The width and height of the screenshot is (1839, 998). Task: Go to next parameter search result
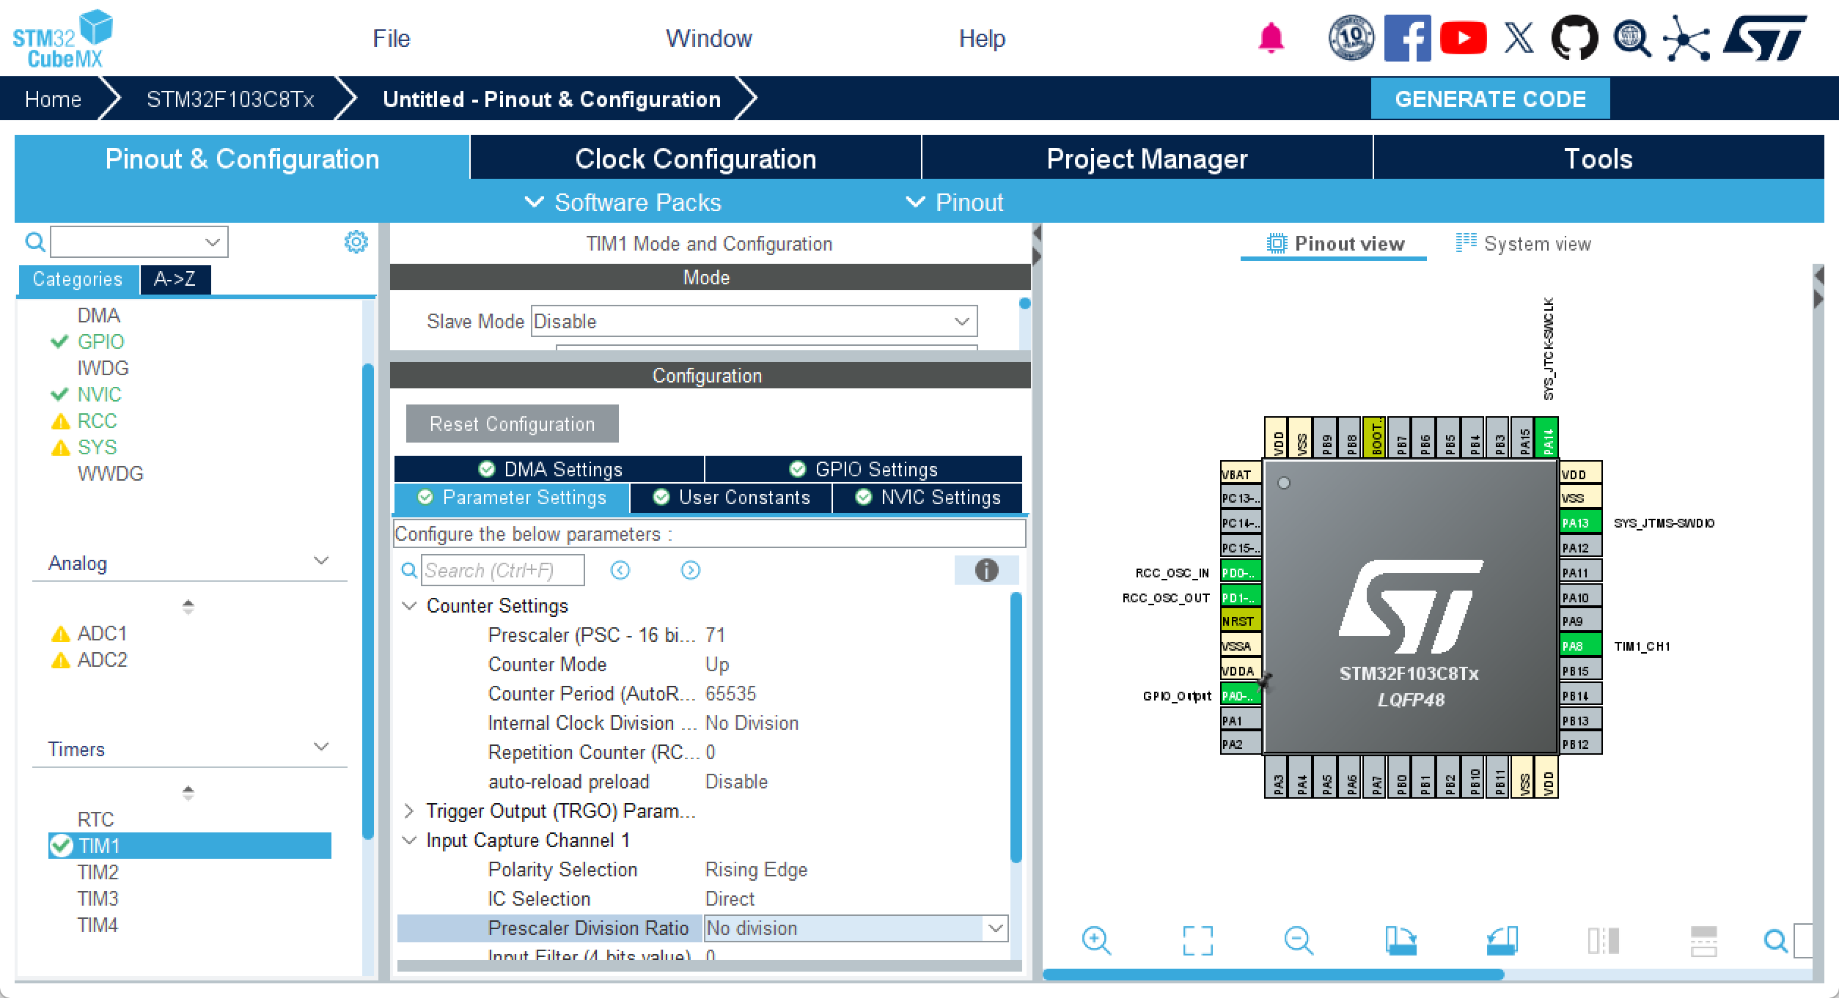tap(691, 570)
